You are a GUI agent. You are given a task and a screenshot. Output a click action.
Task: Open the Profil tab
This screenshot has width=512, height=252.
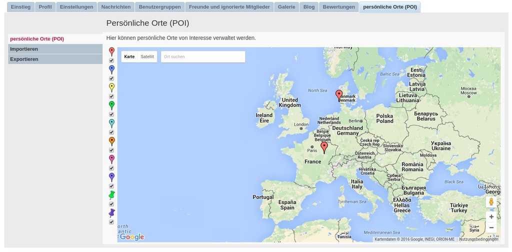tap(45, 7)
